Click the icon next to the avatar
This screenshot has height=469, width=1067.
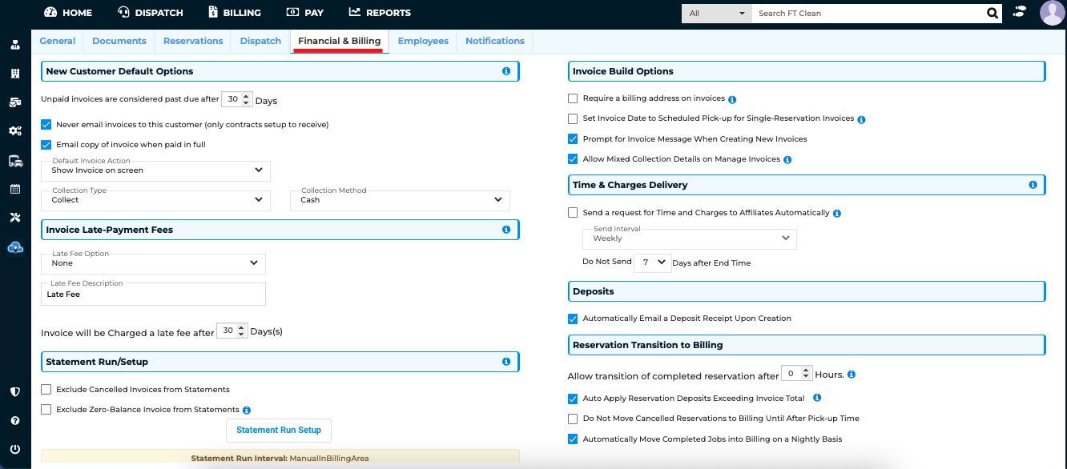[1020, 12]
